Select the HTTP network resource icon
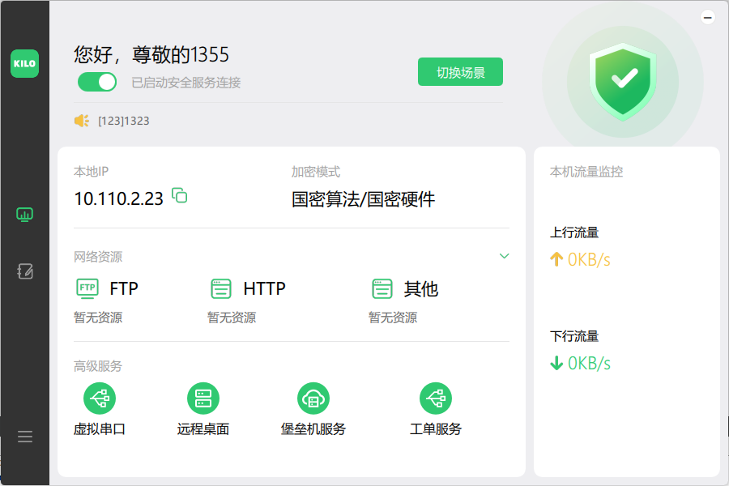 (220, 288)
